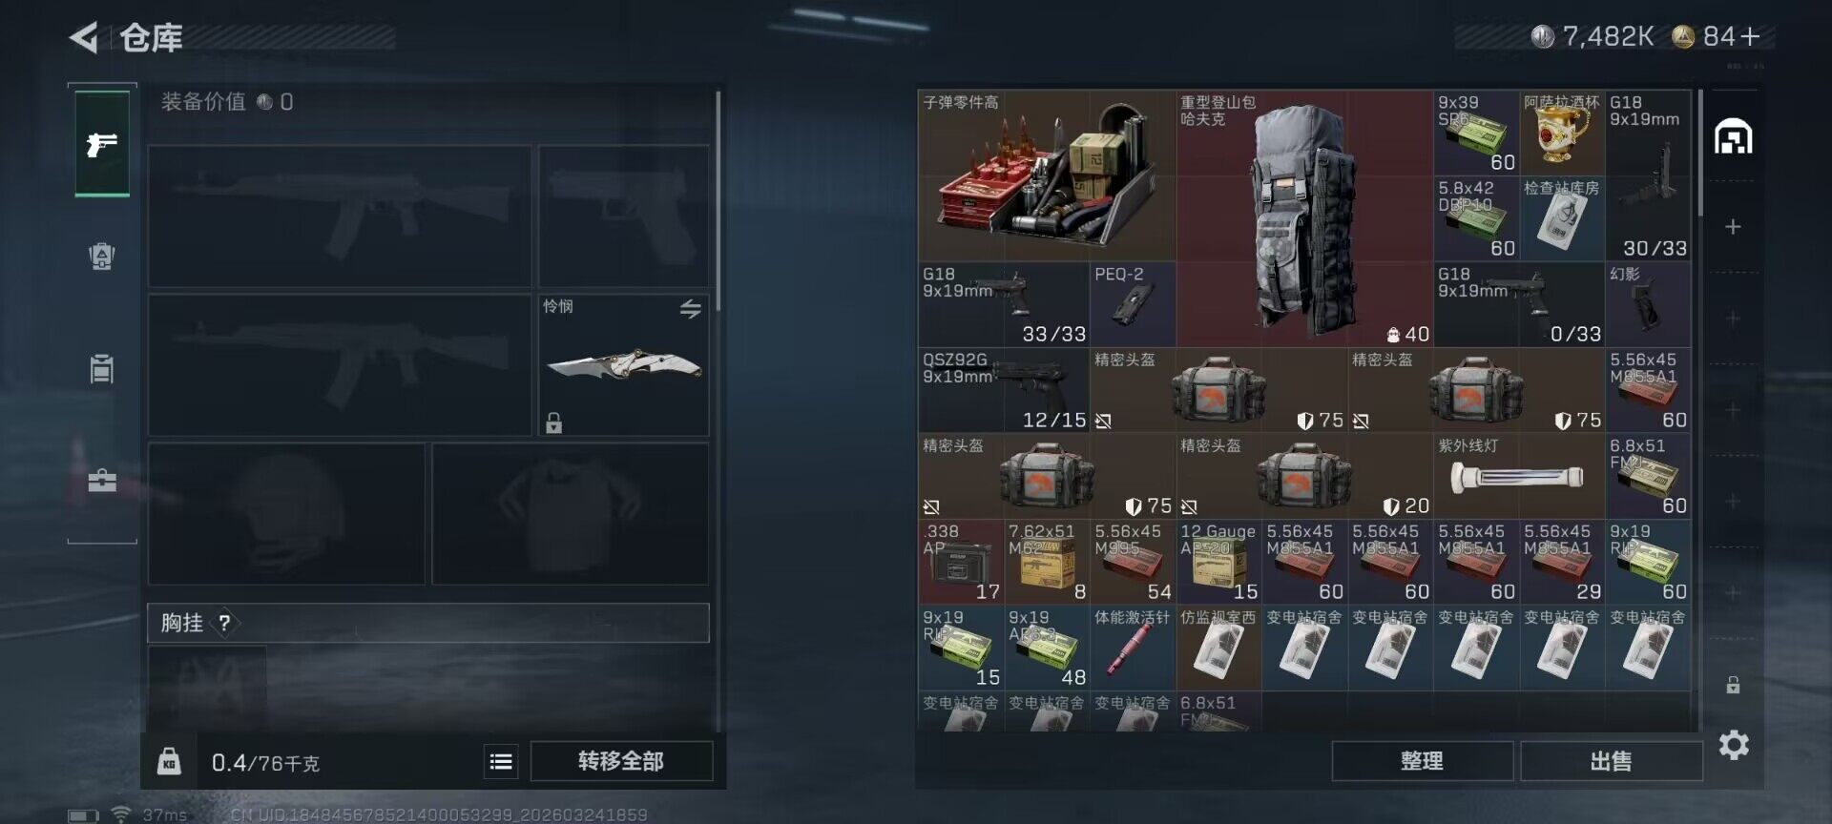Viewport: 1832px width, 824px height.
Task: Click the swap arrows on the 怜悯 knife slot
Action: [x=691, y=308]
